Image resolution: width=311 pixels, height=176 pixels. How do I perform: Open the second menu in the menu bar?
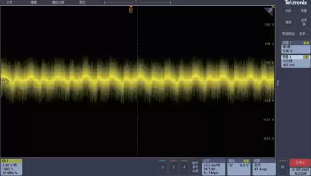[x=33, y=2]
